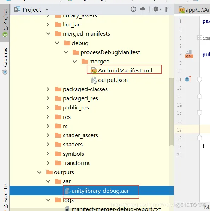Expand the shader_assets folder
This screenshot has width=210, height=211.
(x=48, y=135)
